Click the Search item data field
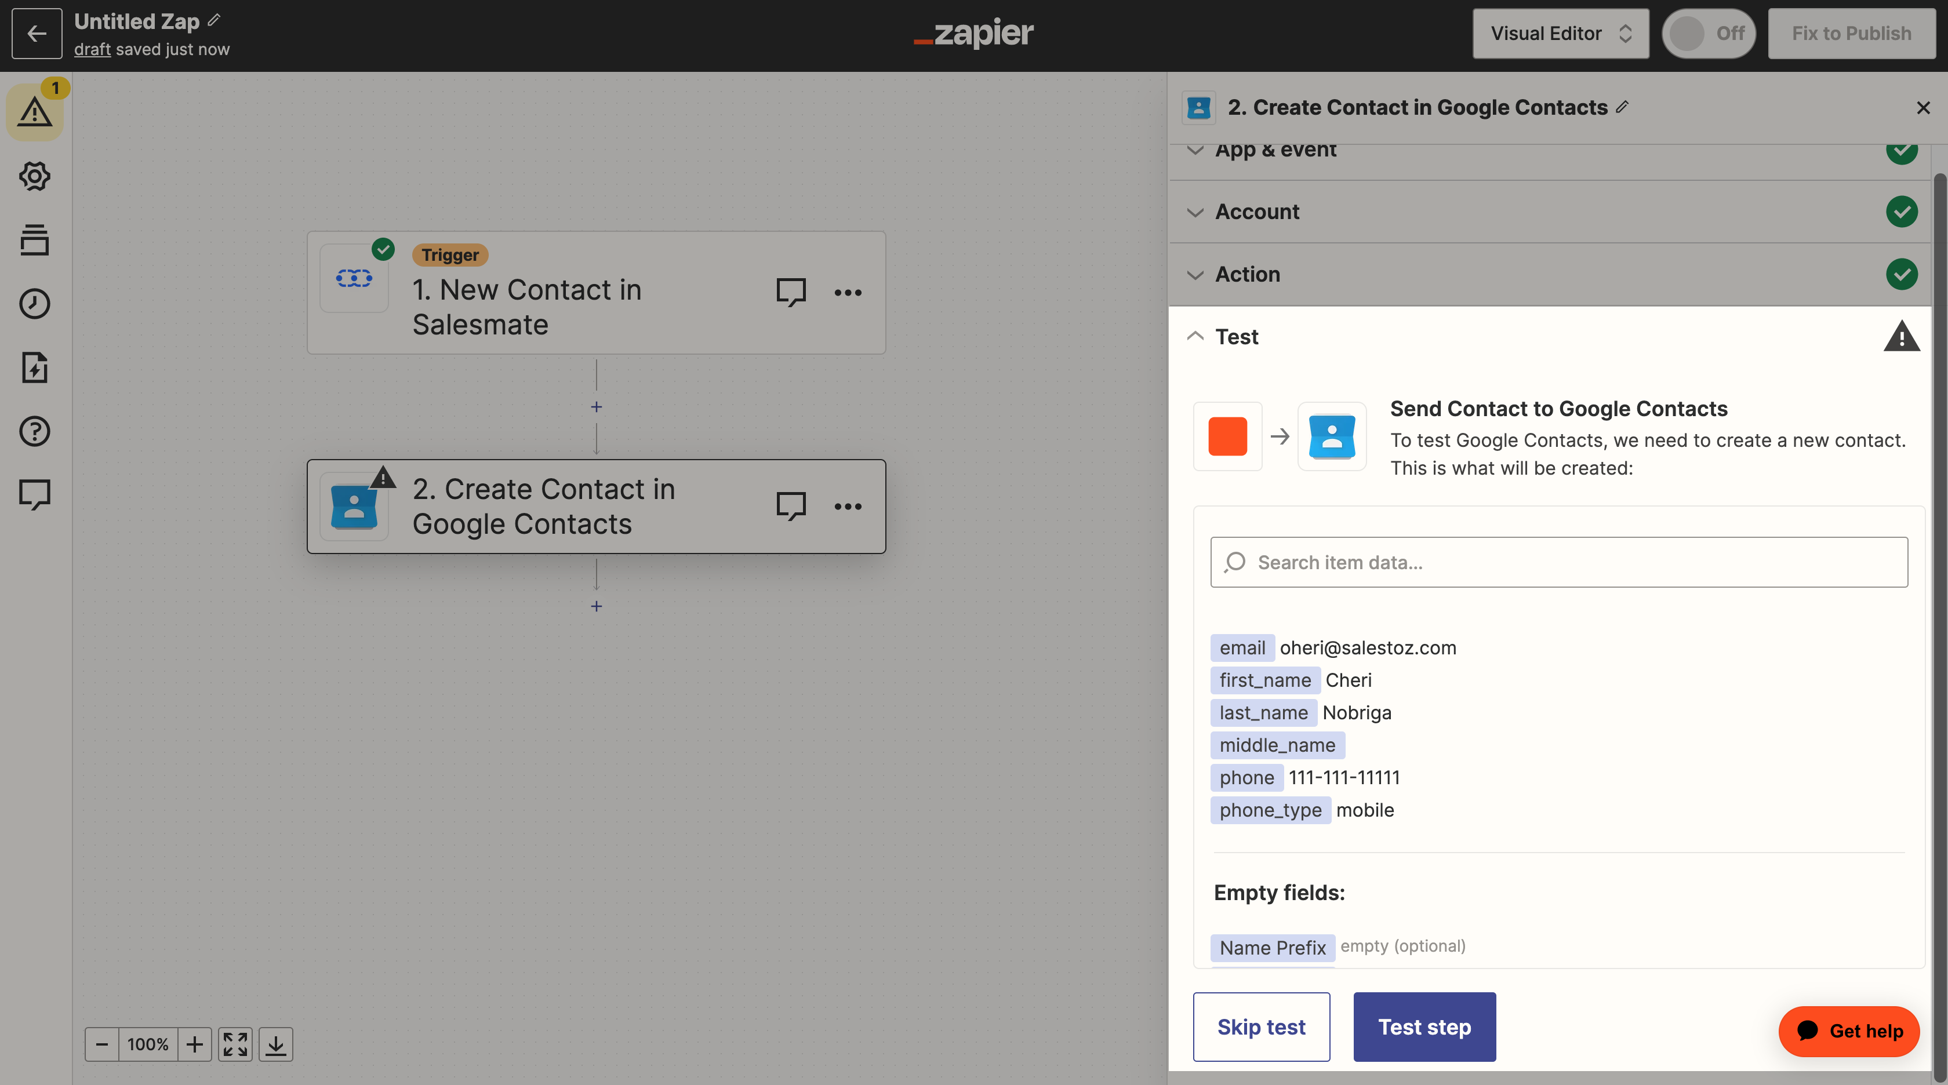1948x1085 pixels. (x=1560, y=562)
